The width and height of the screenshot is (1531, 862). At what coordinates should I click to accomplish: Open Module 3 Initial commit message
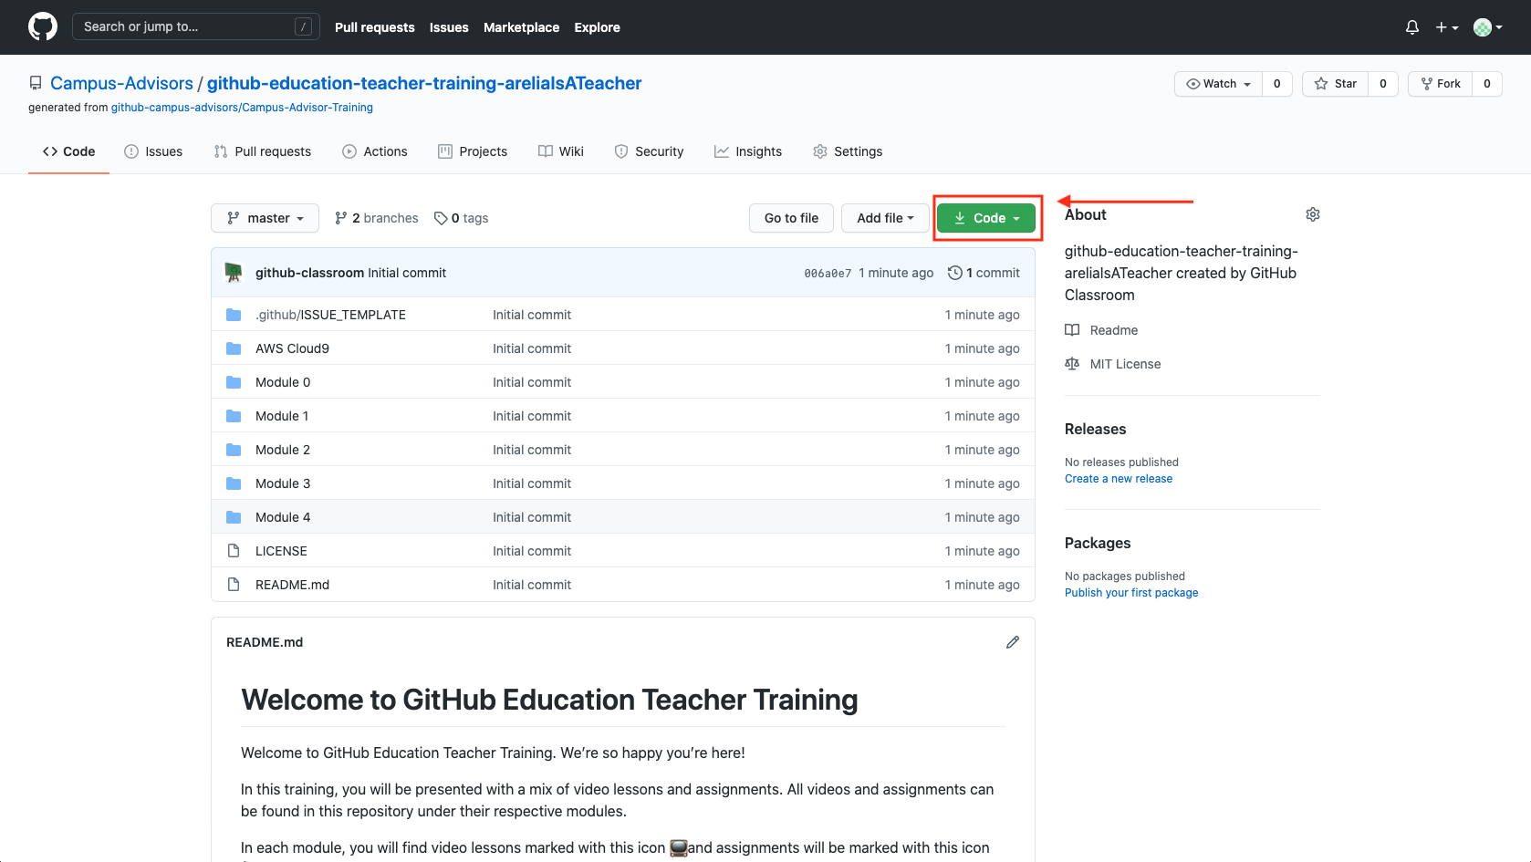point(532,483)
